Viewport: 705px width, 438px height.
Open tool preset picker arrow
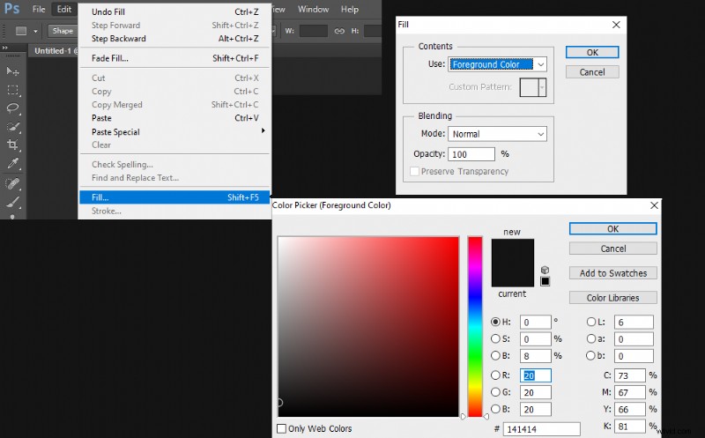pos(35,32)
